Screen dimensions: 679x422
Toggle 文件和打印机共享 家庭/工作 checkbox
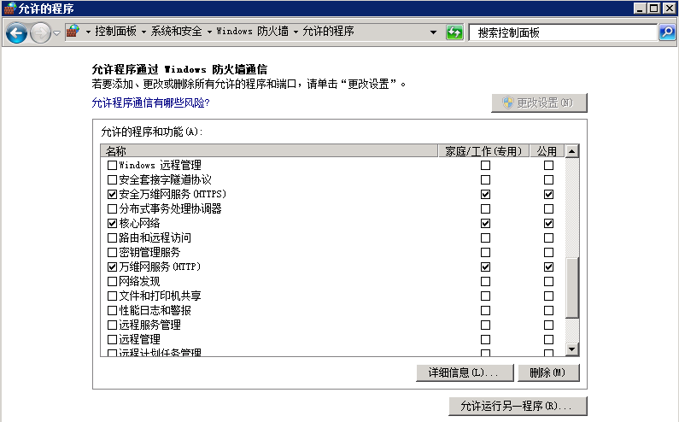pyautogui.click(x=485, y=296)
